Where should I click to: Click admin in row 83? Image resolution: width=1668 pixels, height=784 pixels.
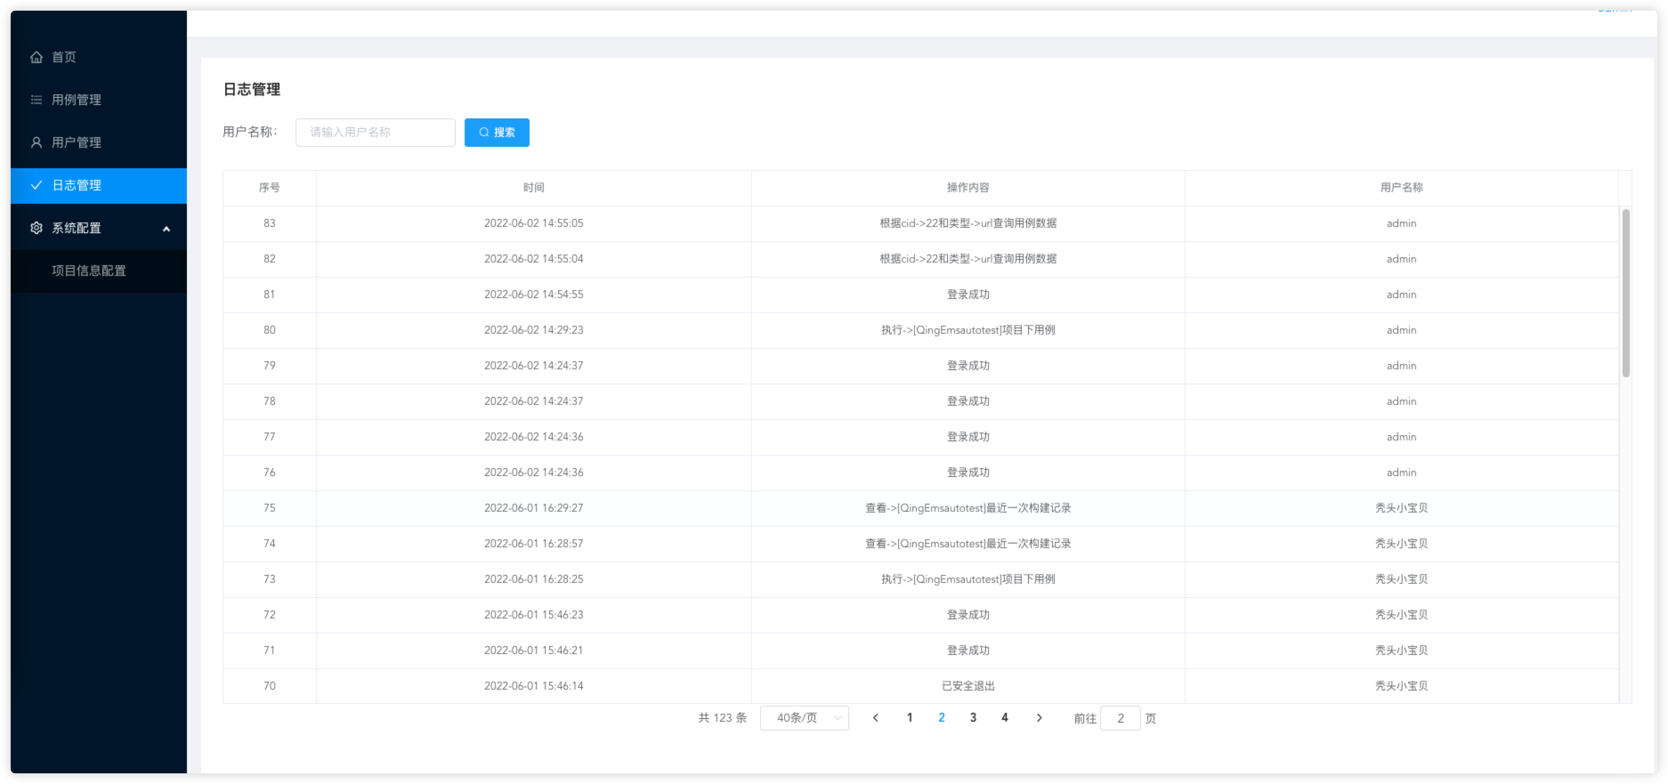tap(1401, 223)
